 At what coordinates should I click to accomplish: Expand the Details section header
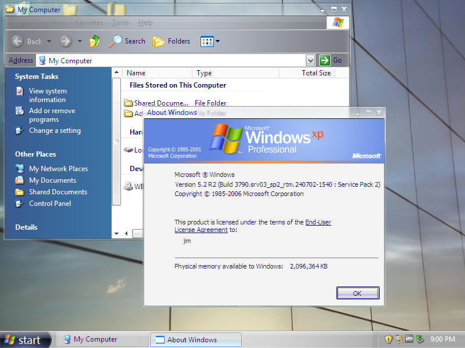(x=26, y=227)
